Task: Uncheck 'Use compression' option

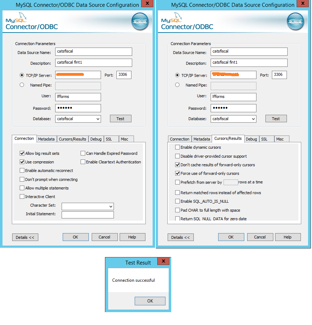Action: click(22, 162)
